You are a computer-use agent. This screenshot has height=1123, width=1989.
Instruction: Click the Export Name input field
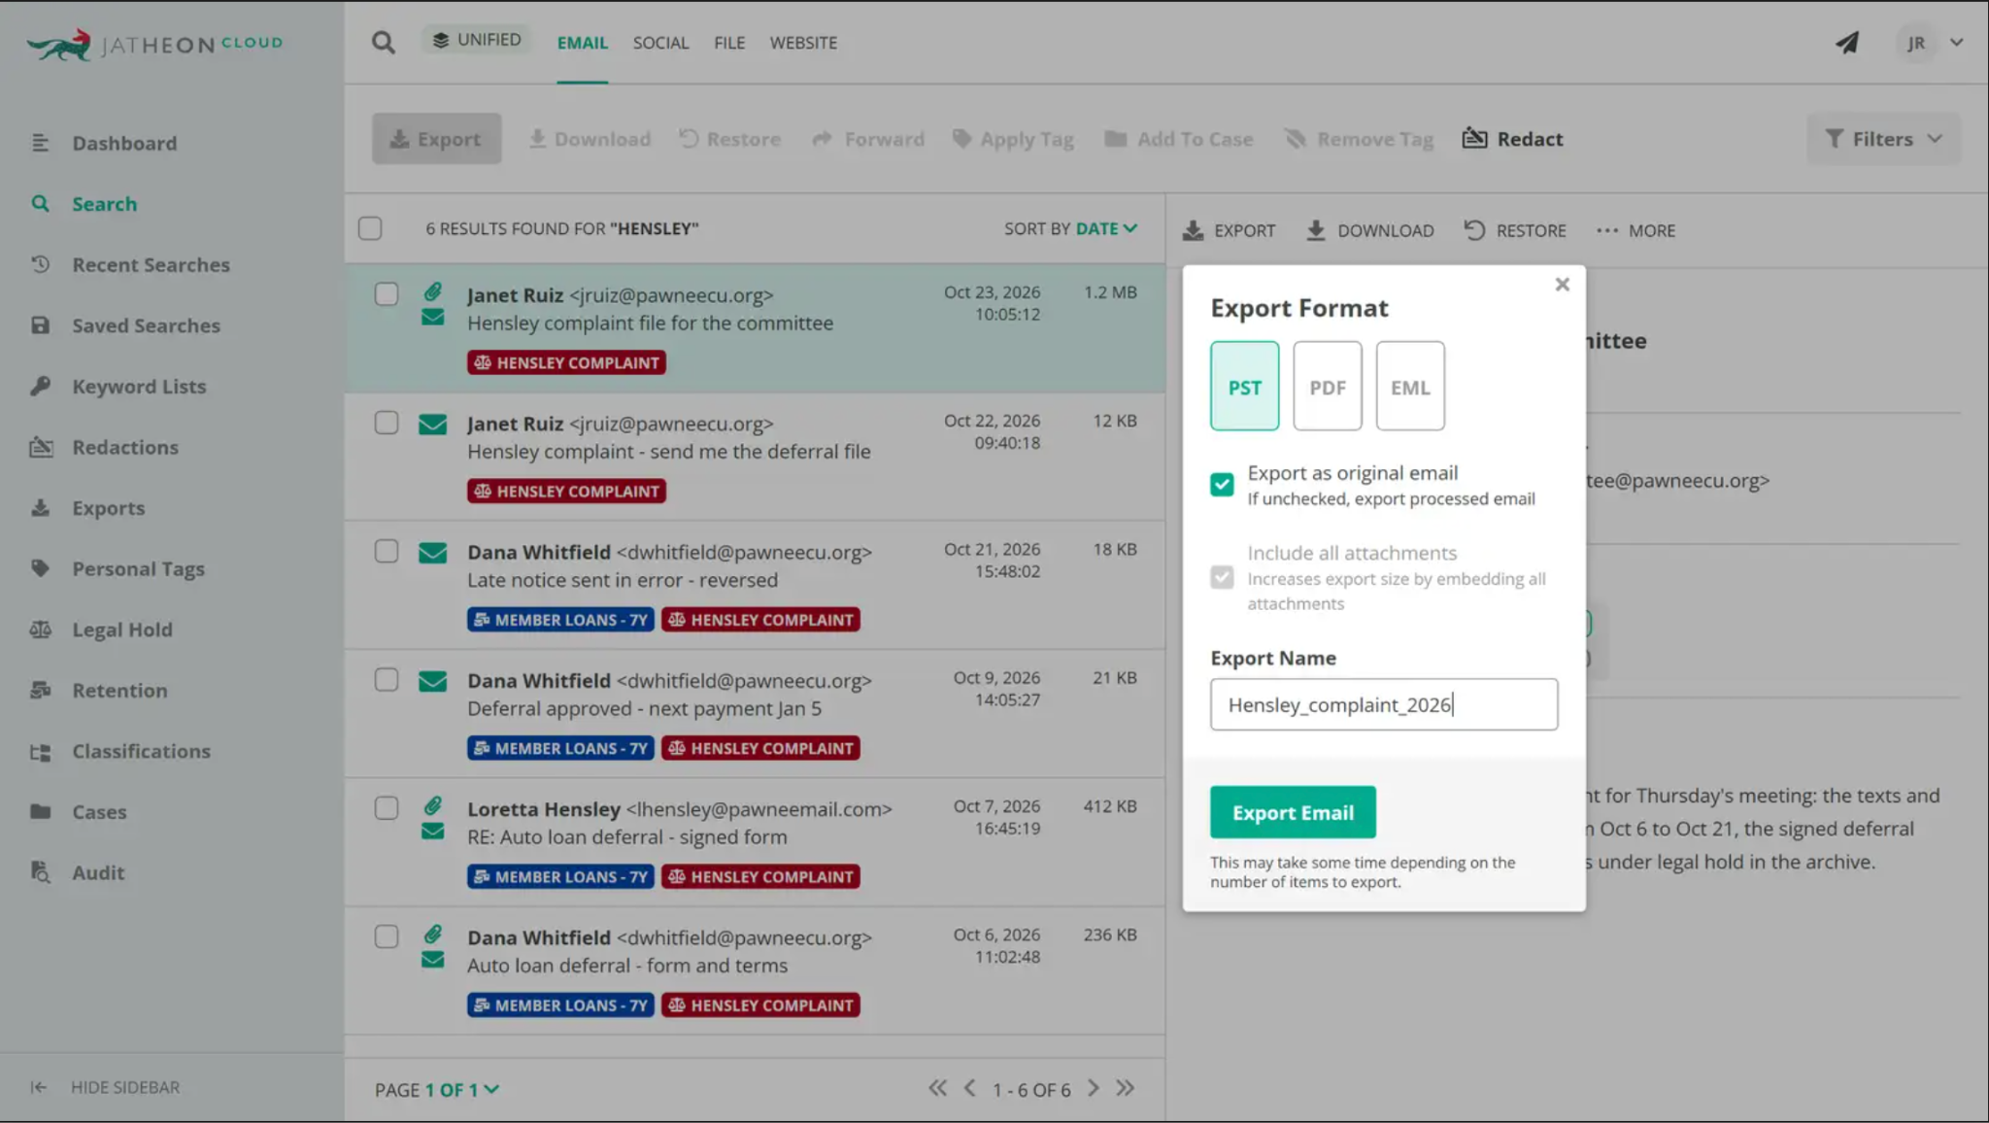coord(1384,704)
